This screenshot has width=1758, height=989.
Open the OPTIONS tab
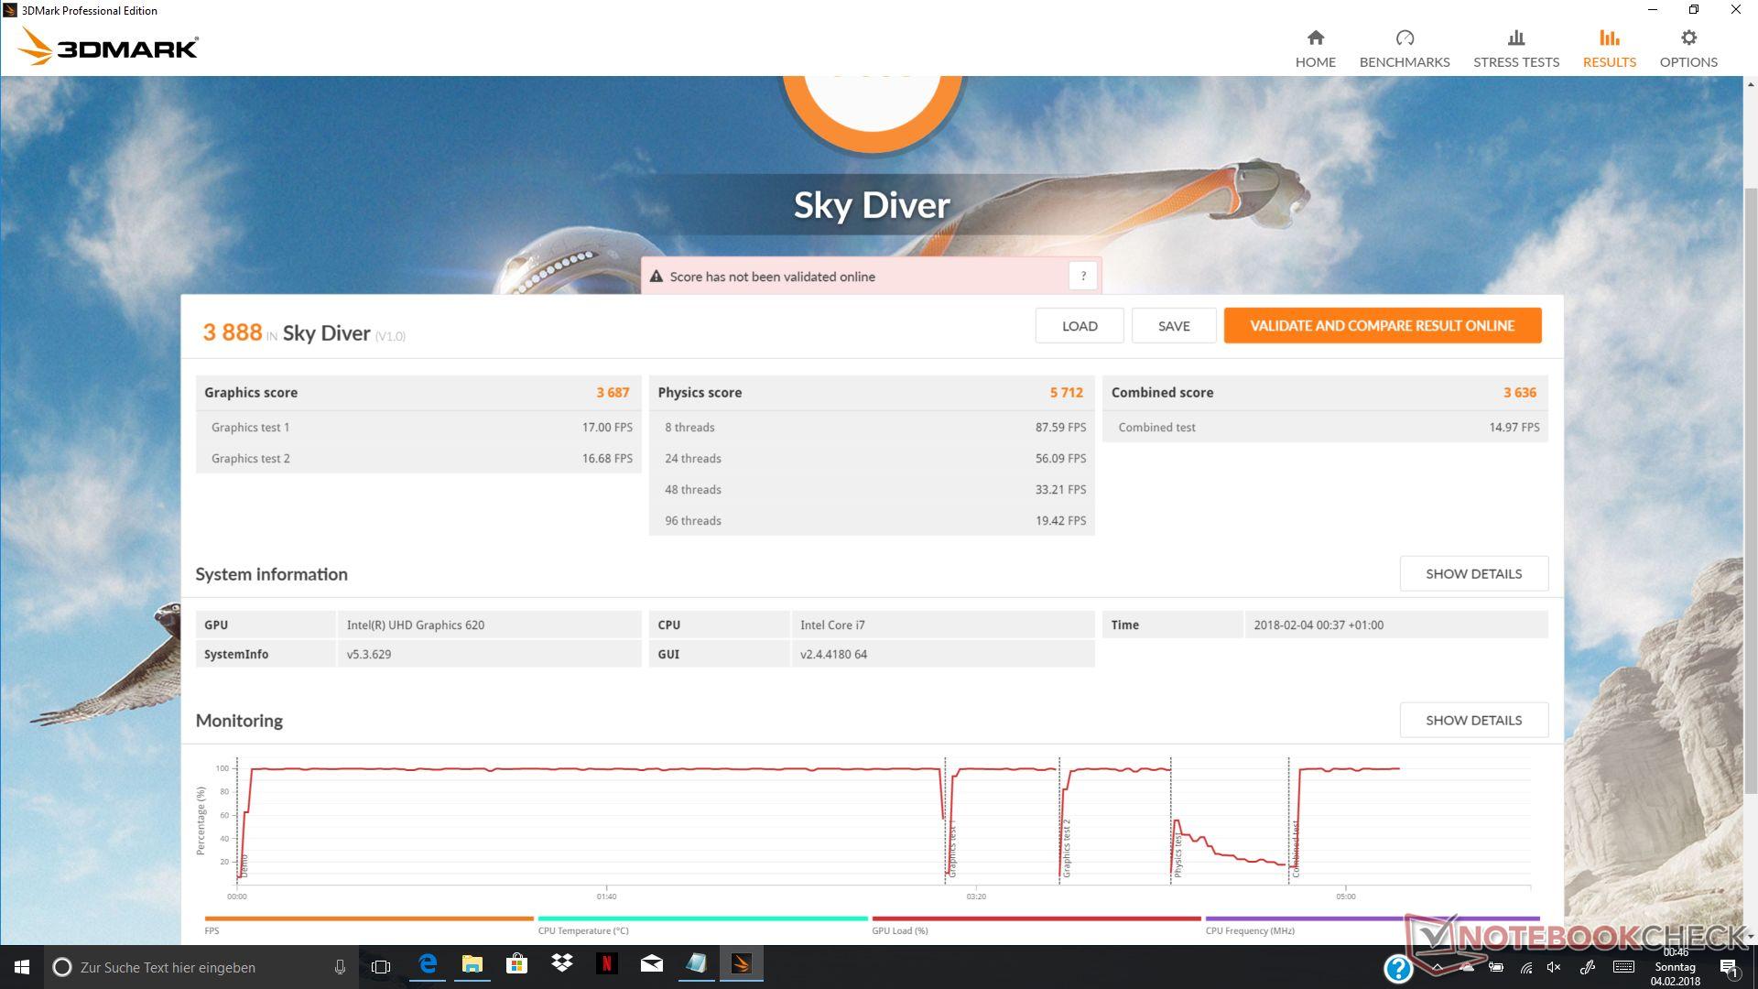pyautogui.click(x=1688, y=49)
